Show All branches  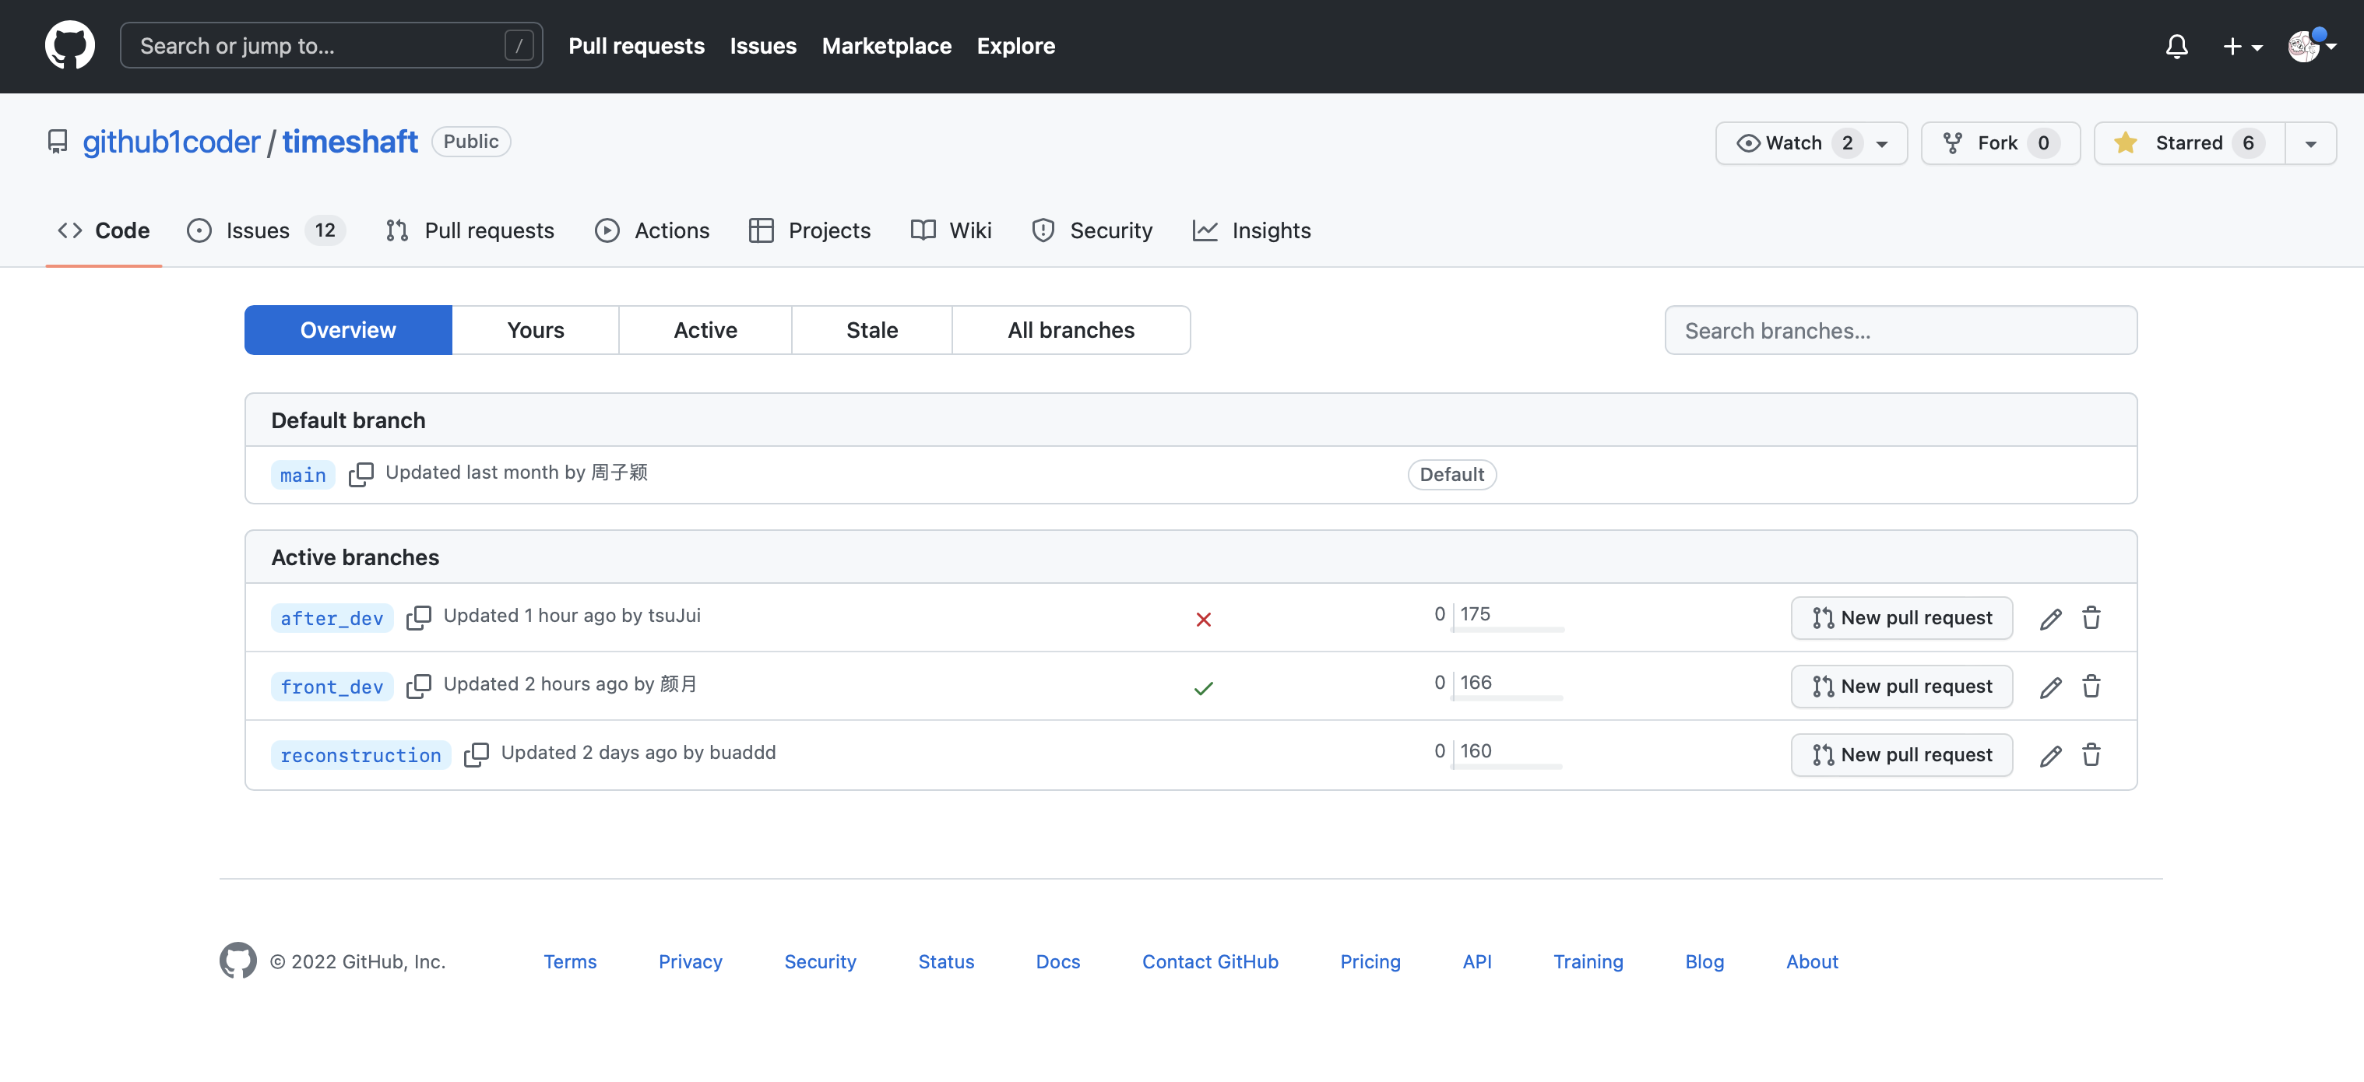(x=1071, y=329)
